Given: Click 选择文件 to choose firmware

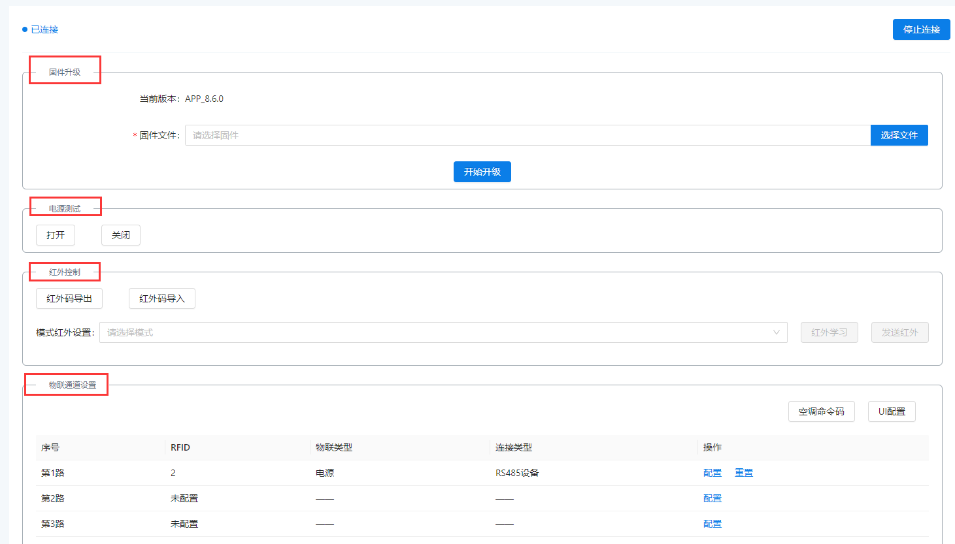Looking at the screenshot, I should pos(899,135).
